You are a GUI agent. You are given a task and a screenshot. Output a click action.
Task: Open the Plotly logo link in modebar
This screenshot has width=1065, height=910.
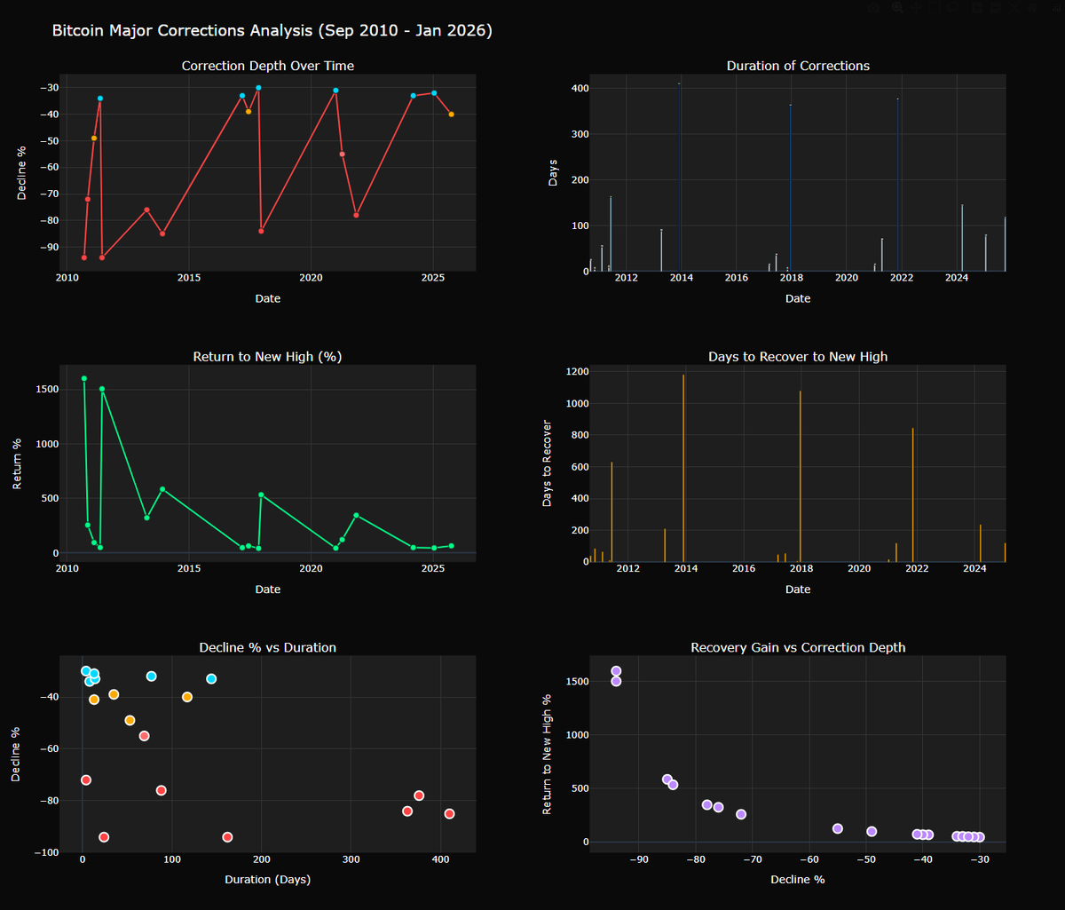(1056, 8)
